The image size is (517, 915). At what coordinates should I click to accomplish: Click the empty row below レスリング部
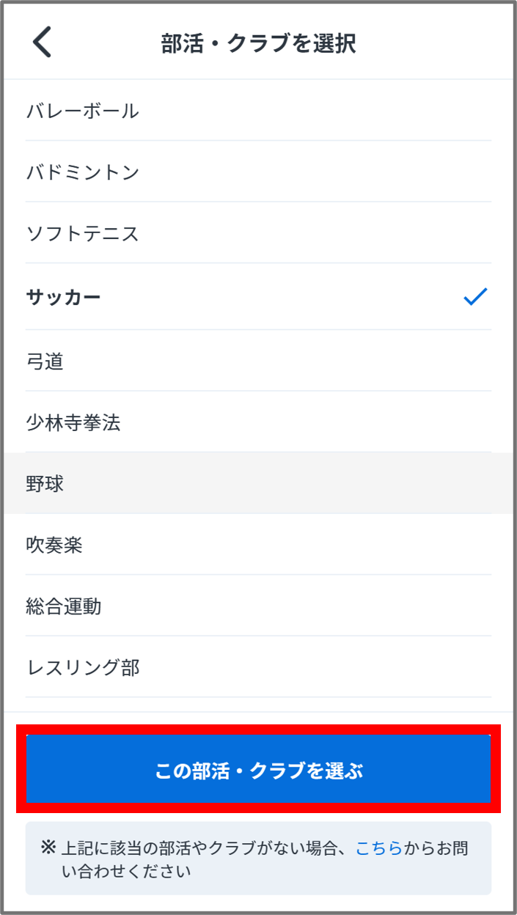point(258,705)
